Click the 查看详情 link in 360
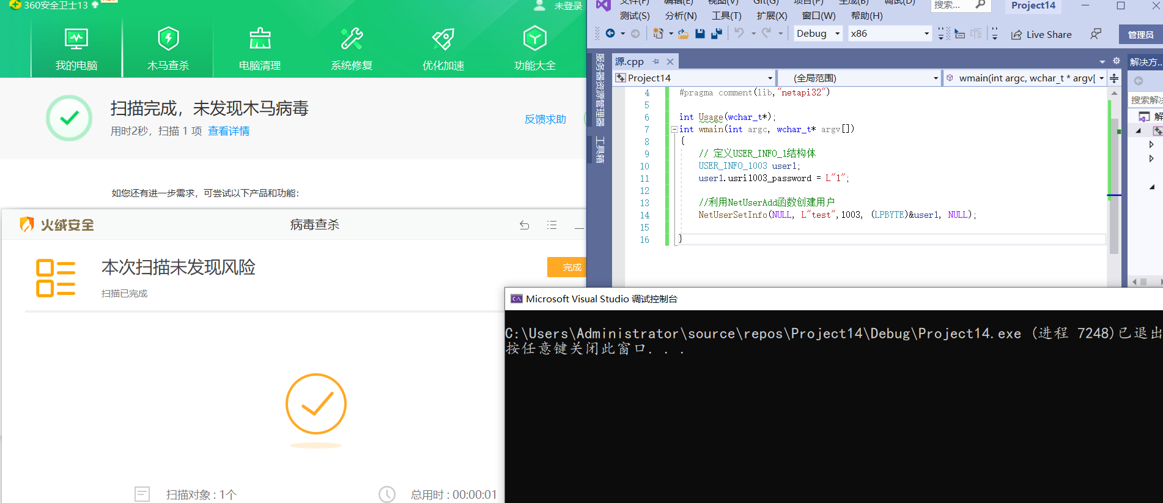This screenshot has height=503, width=1163. click(229, 131)
